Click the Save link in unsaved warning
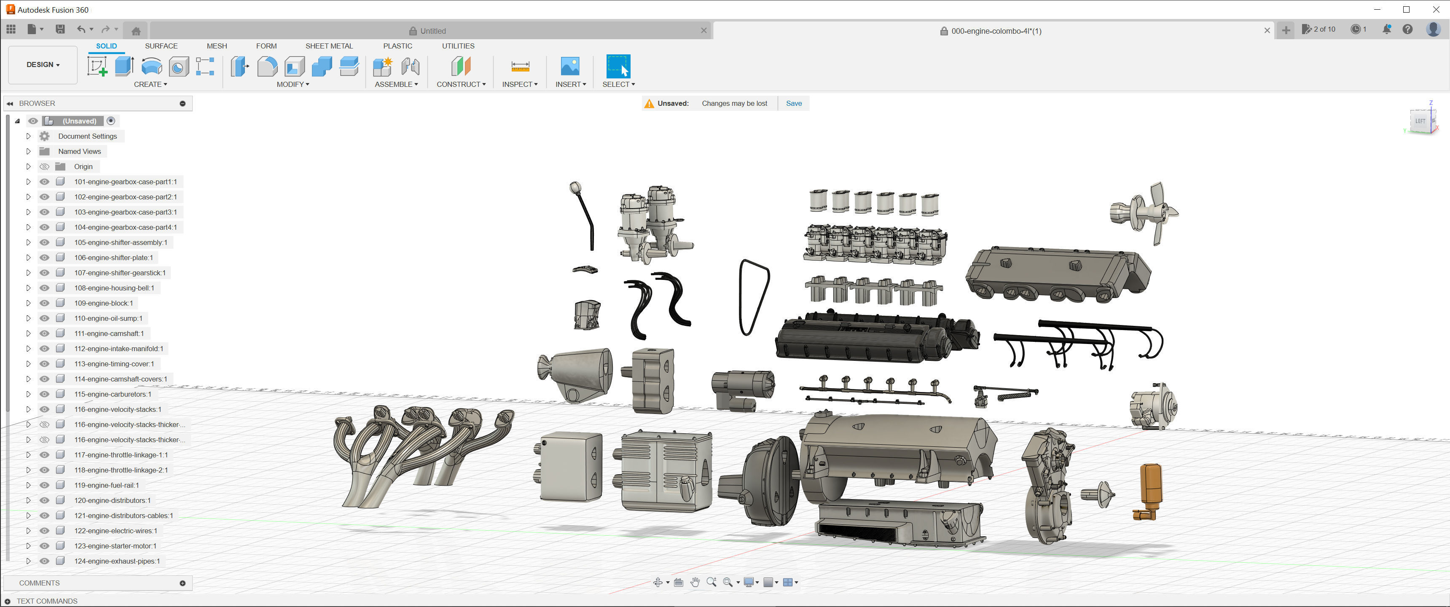 [794, 104]
